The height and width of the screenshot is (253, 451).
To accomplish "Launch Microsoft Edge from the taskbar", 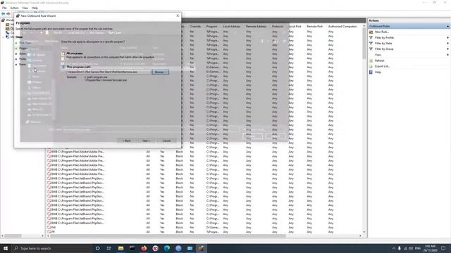I will tap(167, 248).
